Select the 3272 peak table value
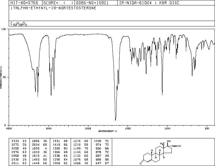This screenshot has height=166, width=215. (15, 145)
